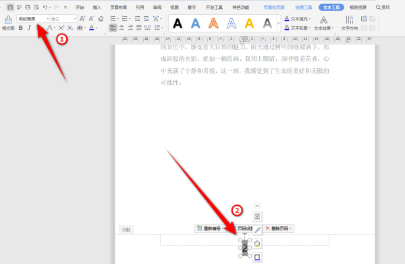The width and height of the screenshot is (405, 264).
Task: Toggle italic formatting
Action: 30,28
